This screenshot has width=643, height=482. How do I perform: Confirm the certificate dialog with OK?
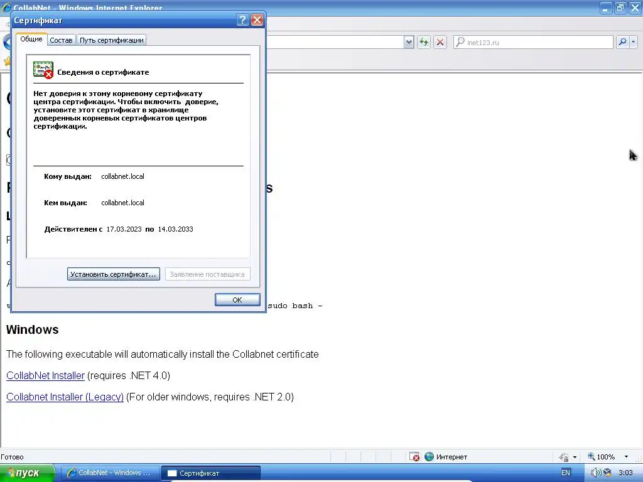tap(237, 300)
